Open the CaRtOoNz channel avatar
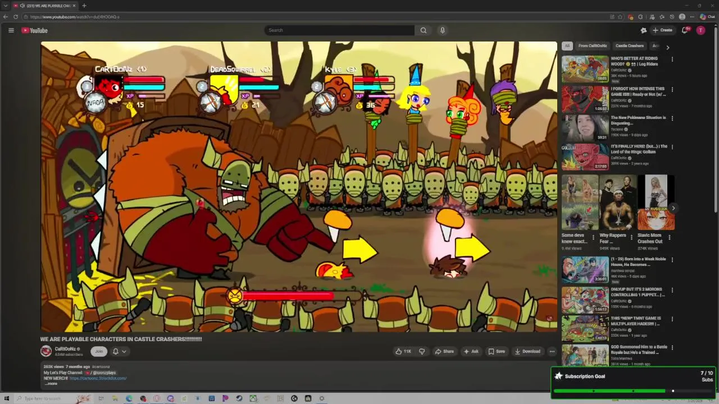 coord(46,351)
